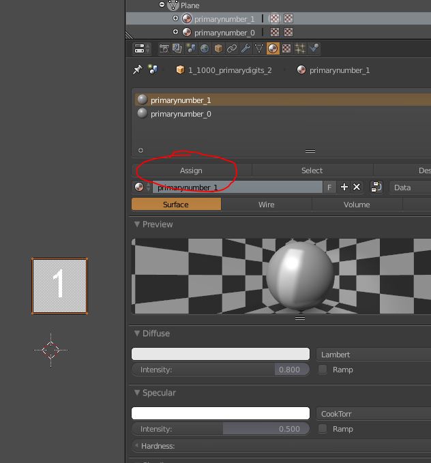The image size is (431, 463).
Task: Enable the Specular Ramp checkbox
Action: (323, 429)
